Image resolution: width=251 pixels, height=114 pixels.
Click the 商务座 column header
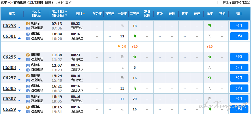click(97, 14)
